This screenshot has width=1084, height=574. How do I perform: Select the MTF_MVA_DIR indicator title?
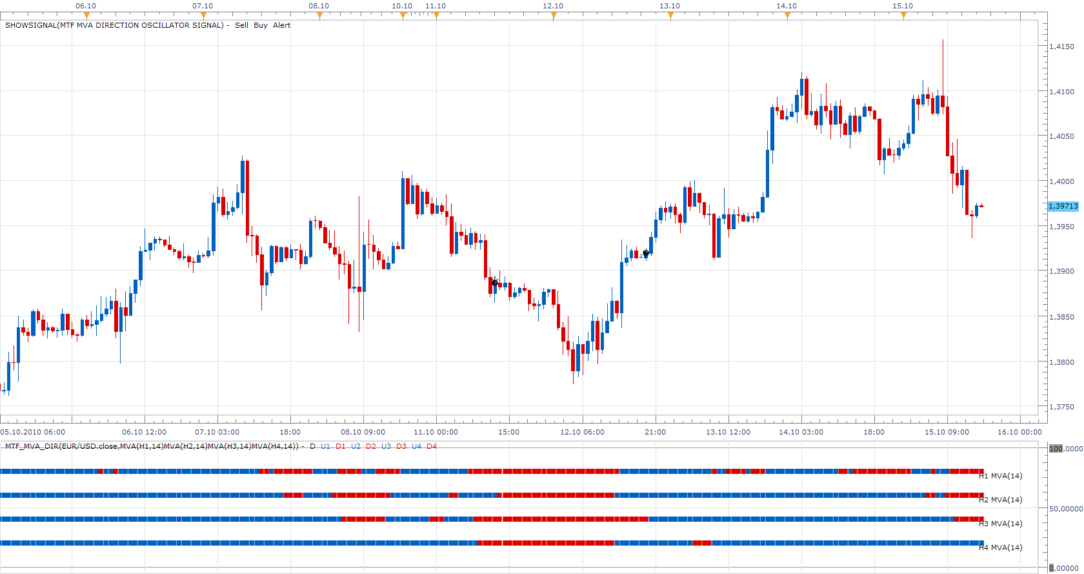click(x=152, y=446)
